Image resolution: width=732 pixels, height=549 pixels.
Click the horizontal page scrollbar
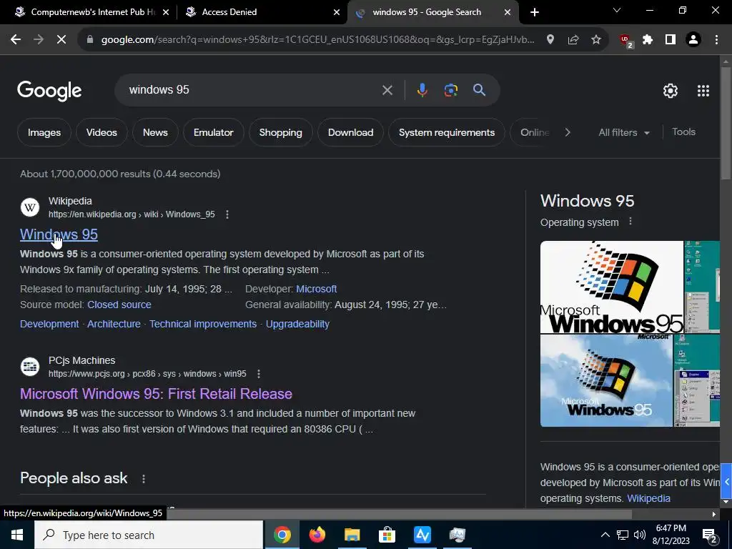pos(399,514)
